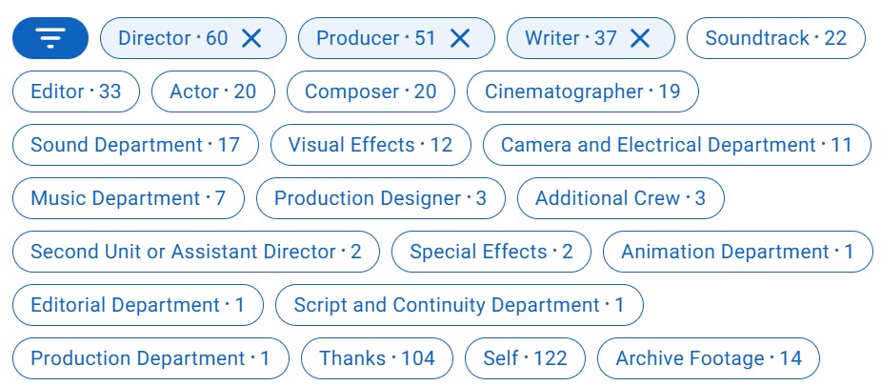Choose Camera and Electrical Department chip
Screen dimensions: 881x386
[x=676, y=145]
